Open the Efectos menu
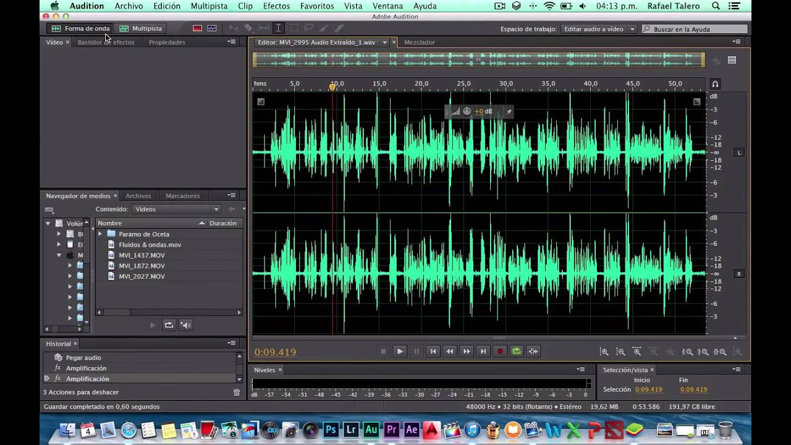This screenshot has height=445, width=791. [276, 6]
